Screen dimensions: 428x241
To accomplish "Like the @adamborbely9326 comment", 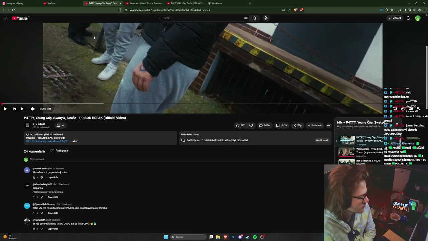I will click(x=34, y=197).
